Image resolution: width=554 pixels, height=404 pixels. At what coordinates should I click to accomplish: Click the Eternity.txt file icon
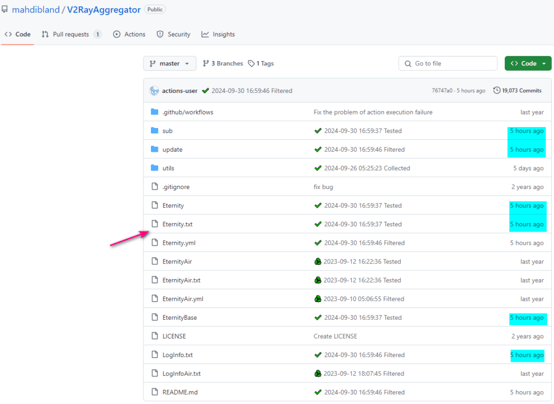pyautogui.click(x=154, y=224)
